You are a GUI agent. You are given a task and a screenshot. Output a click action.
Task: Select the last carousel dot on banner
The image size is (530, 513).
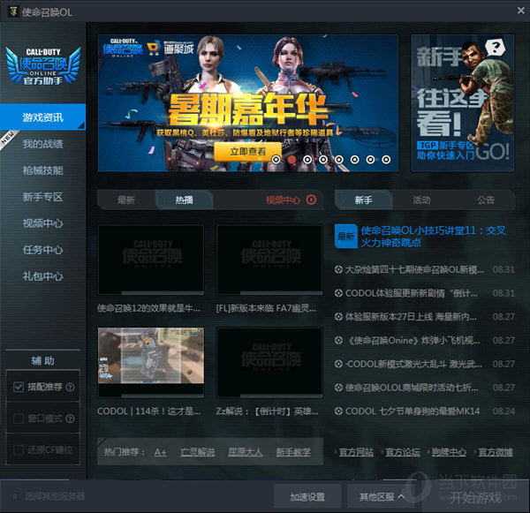(x=386, y=160)
